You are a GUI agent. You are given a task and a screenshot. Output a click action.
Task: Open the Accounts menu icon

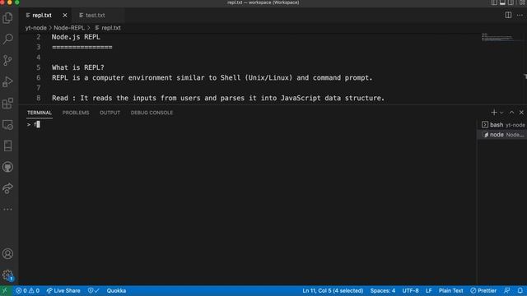click(7, 254)
